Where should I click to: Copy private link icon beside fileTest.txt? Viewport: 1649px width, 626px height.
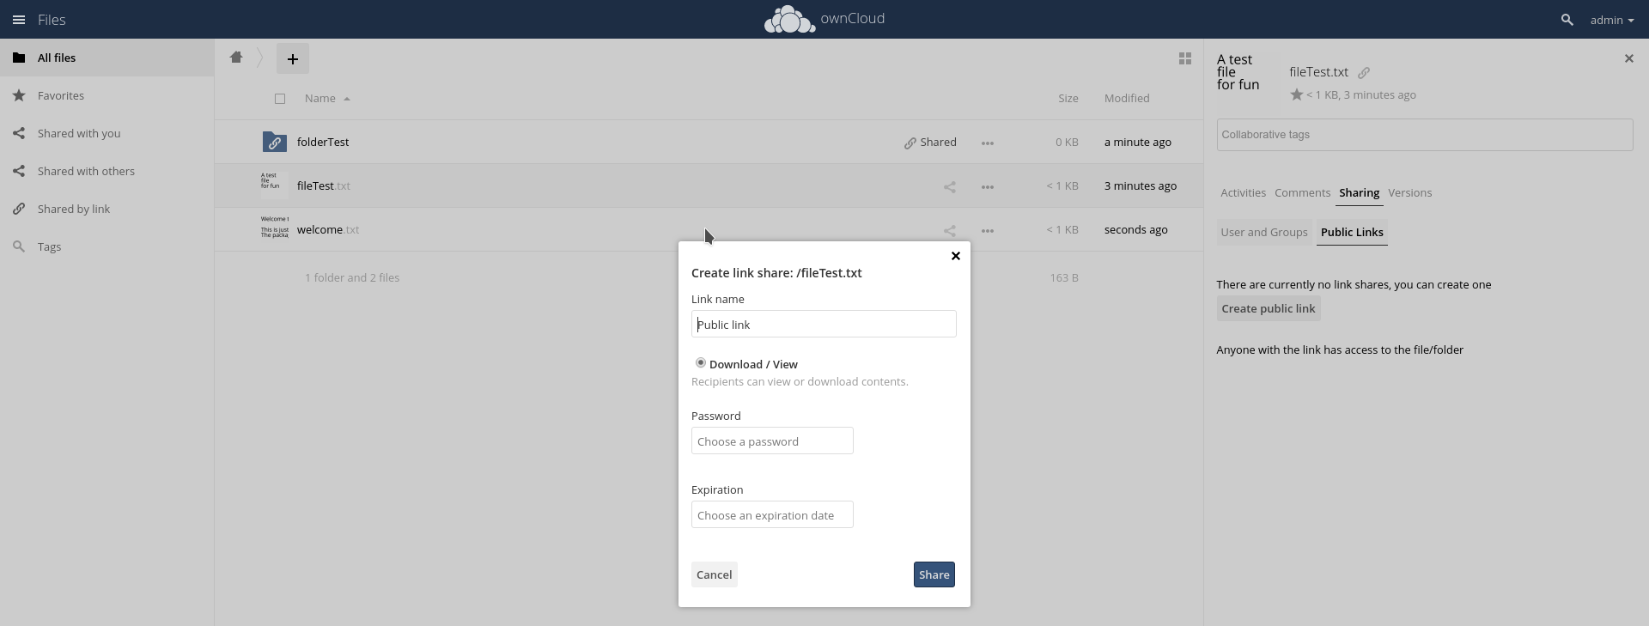[1364, 73]
